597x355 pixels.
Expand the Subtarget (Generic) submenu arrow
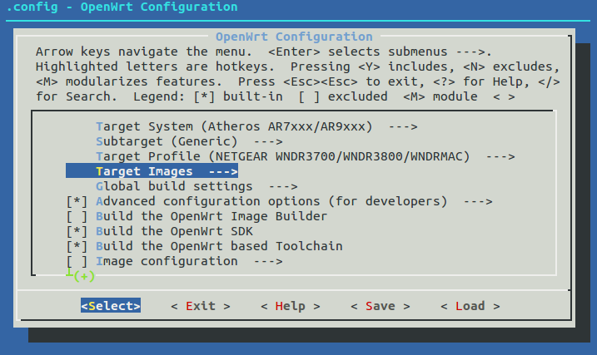[275, 142]
